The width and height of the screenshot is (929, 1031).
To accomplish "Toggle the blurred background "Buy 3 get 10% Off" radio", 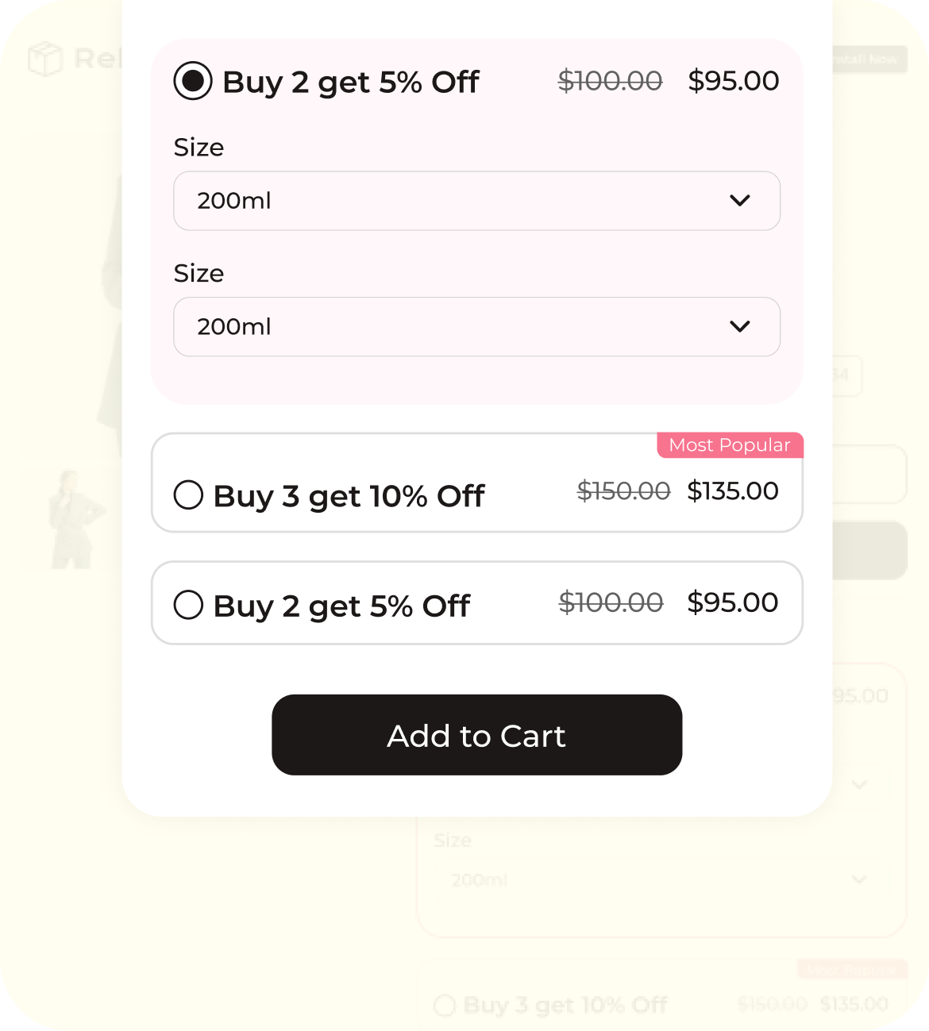I will (445, 1006).
